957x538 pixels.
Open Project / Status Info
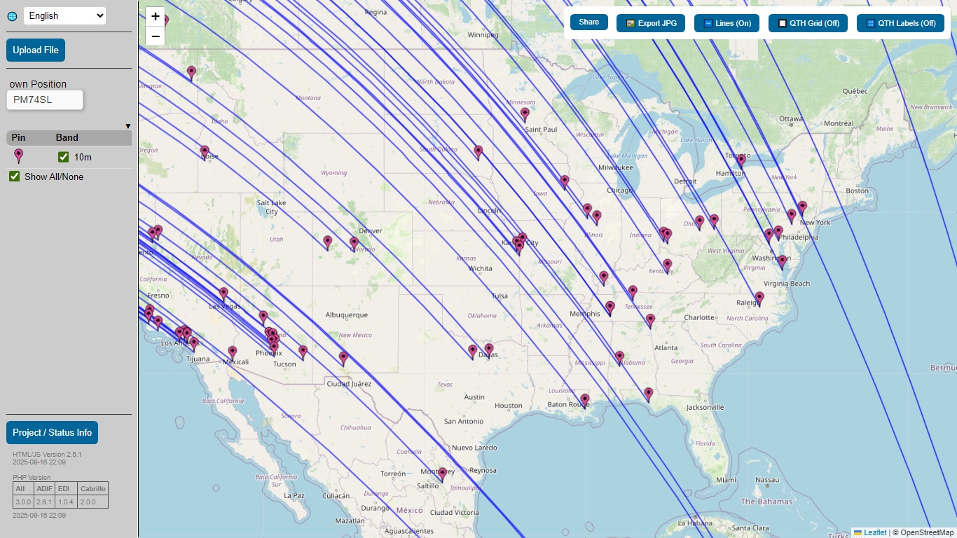click(x=52, y=433)
